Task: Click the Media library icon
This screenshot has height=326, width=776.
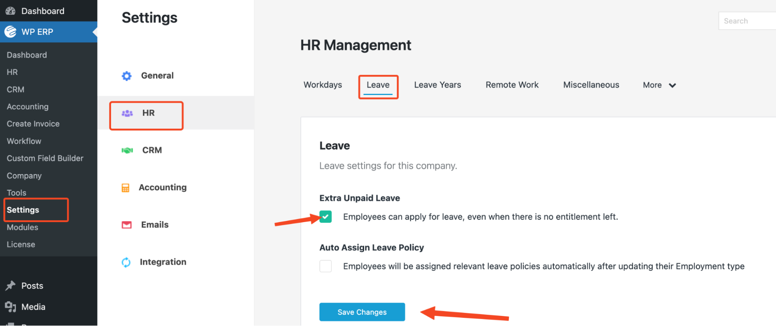Action: click(10, 307)
